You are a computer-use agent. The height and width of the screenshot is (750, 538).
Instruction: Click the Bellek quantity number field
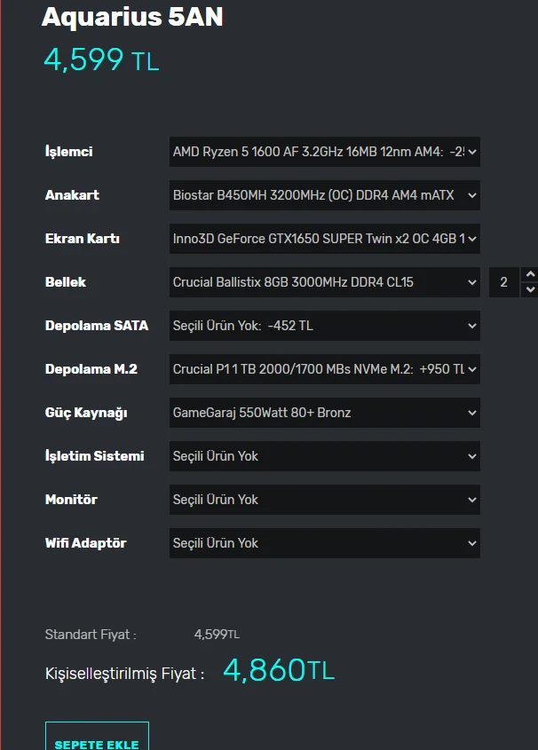pyautogui.click(x=504, y=282)
